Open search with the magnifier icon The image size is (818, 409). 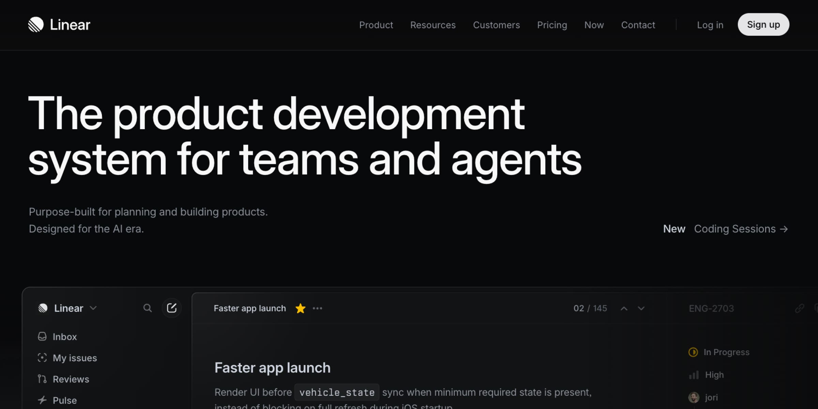coord(147,308)
